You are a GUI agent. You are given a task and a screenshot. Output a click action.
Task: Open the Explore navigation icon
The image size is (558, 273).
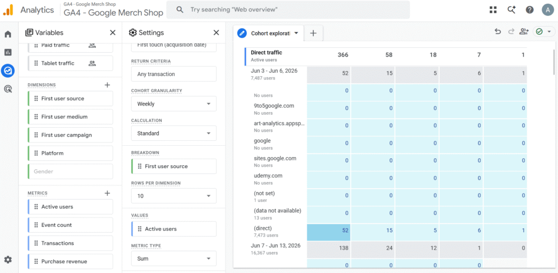(8, 71)
